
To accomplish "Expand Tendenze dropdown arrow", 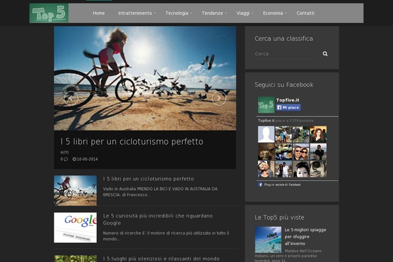I will [225, 13].
